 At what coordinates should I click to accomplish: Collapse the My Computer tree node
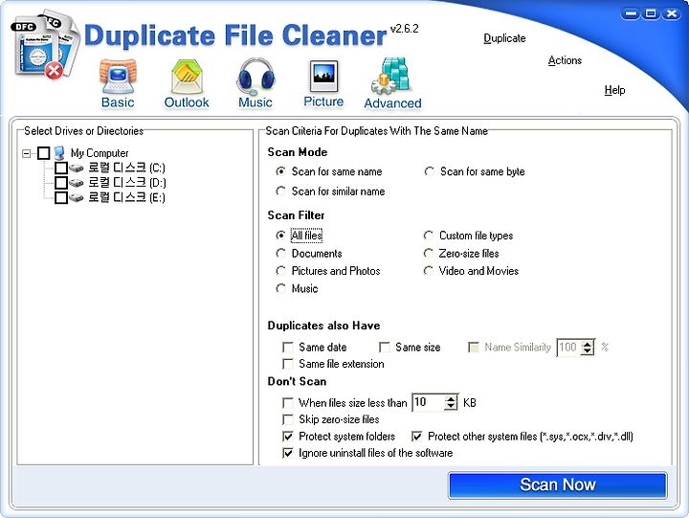27,153
